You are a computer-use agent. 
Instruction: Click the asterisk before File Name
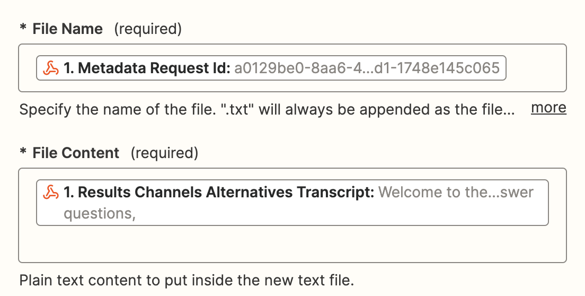(x=23, y=28)
